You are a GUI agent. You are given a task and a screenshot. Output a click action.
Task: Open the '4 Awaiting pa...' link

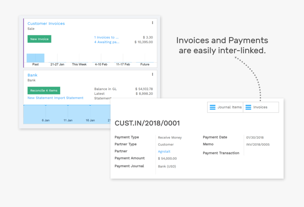click(106, 42)
